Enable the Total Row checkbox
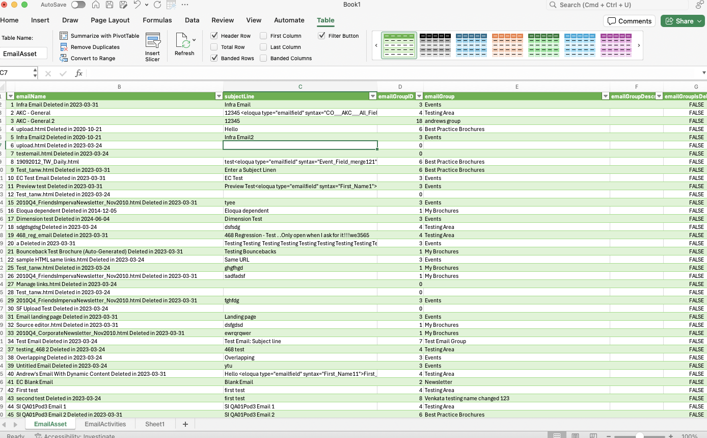Screen dimensions: 707x438 tap(214, 47)
